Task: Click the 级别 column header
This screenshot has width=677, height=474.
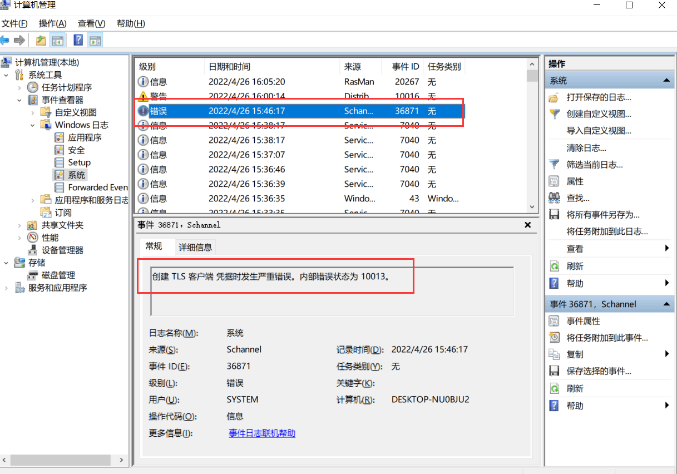Action: point(170,67)
